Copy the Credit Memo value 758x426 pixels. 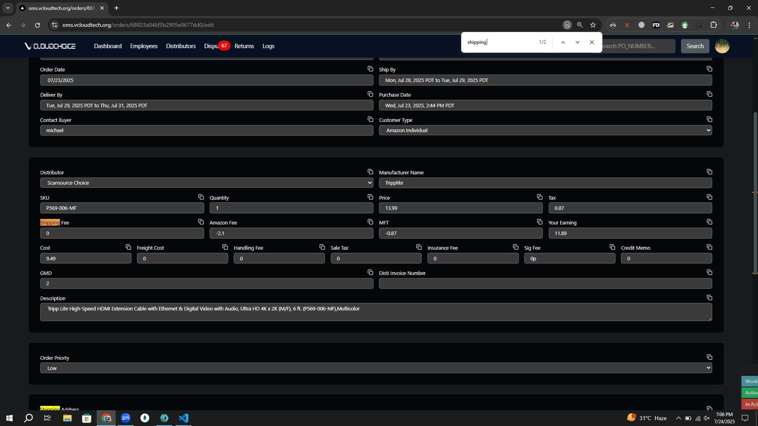point(709,247)
